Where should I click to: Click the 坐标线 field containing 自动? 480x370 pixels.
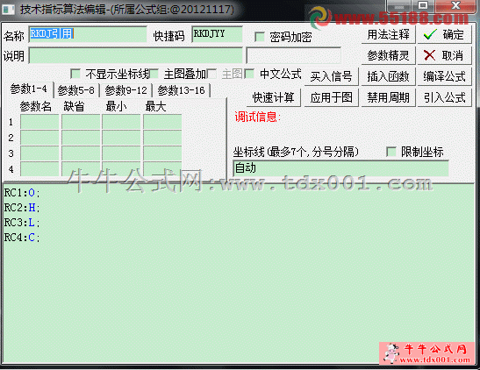340,168
